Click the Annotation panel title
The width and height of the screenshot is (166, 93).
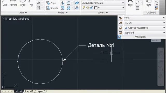pos(140,37)
